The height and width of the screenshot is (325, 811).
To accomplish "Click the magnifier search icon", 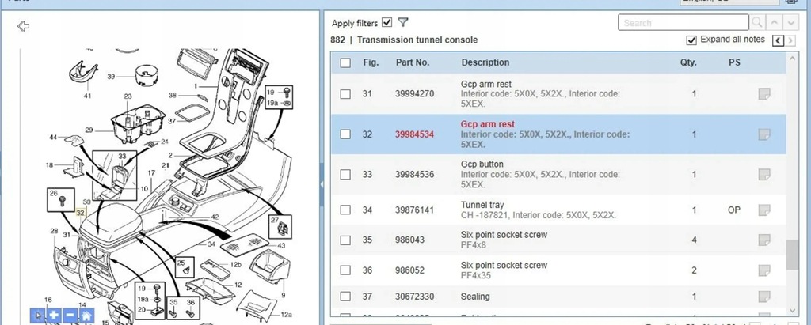I will pos(756,23).
